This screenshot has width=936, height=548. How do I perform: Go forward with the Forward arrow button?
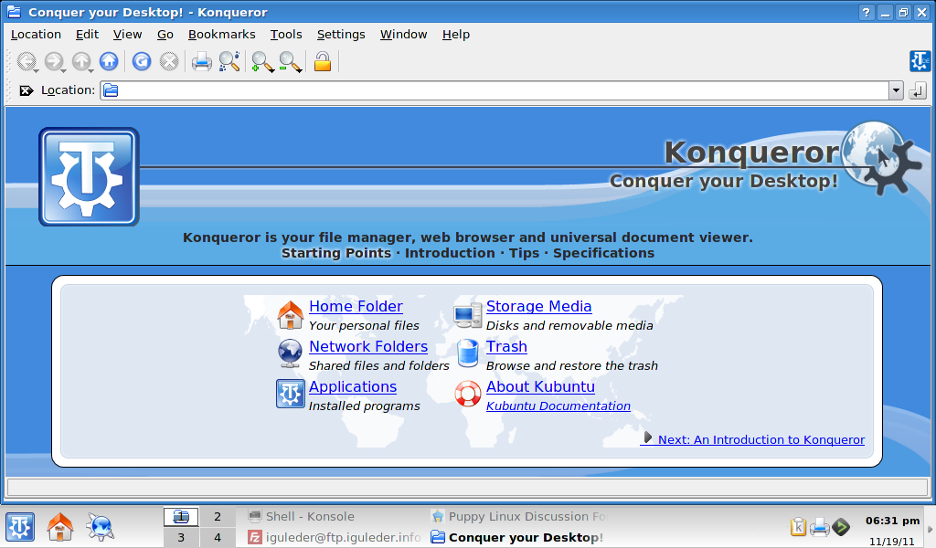pos(54,61)
